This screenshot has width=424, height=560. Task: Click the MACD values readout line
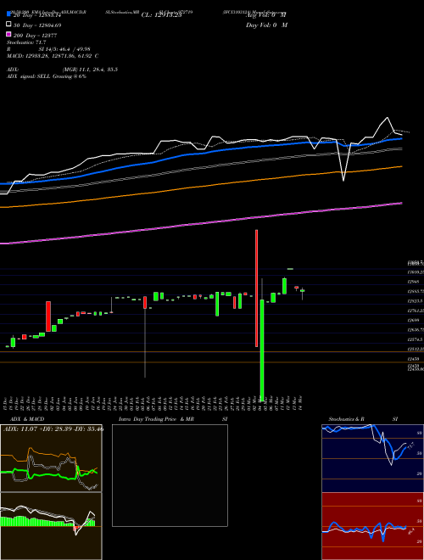(53, 56)
